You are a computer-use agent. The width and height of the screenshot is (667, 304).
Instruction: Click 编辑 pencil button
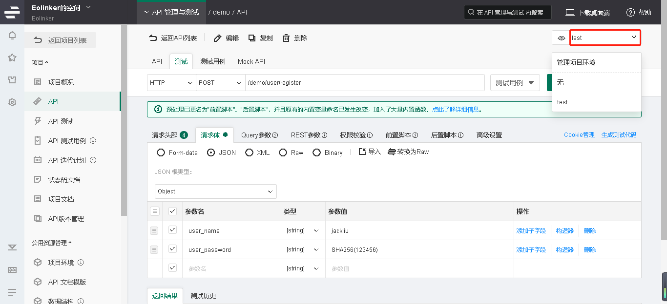click(226, 38)
